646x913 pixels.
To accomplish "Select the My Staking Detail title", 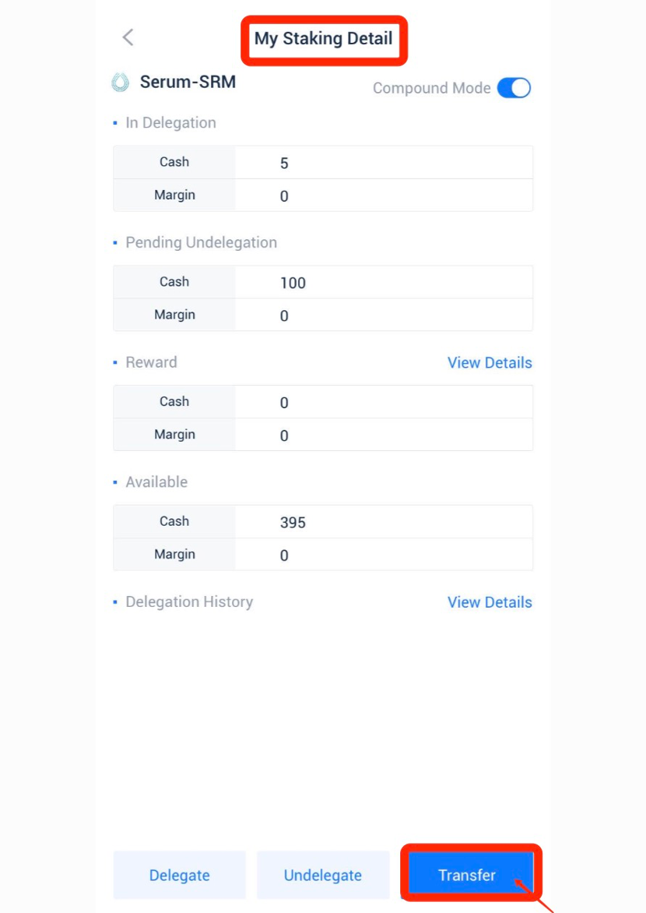I will (x=323, y=39).
